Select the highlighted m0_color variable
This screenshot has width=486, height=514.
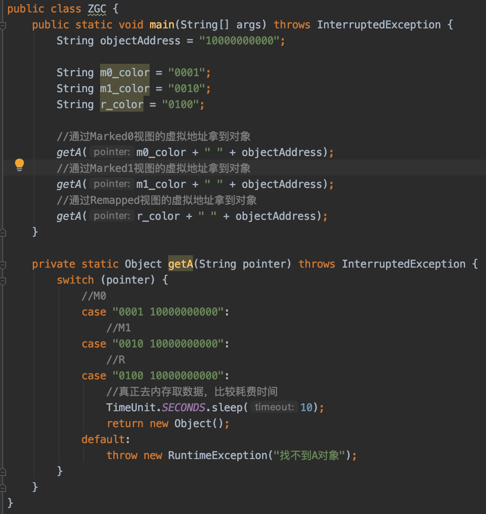coord(124,72)
